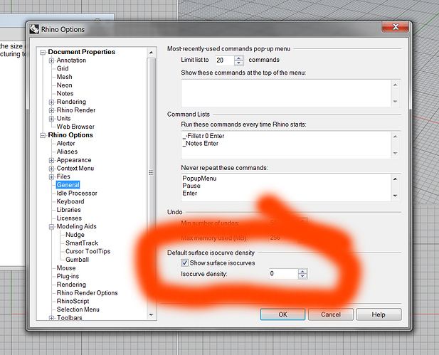Select Web Browser in the options tree
439x355 pixels.
(x=75, y=127)
